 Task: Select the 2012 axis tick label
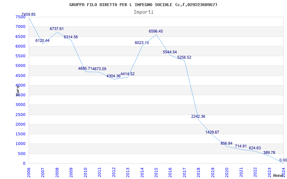[x=114, y=172]
